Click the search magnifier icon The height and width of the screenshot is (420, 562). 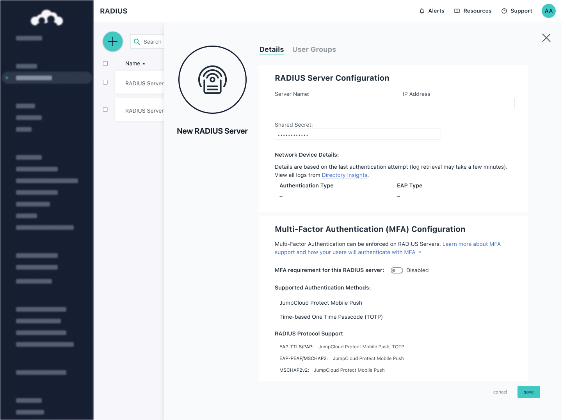[x=137, y=42]
